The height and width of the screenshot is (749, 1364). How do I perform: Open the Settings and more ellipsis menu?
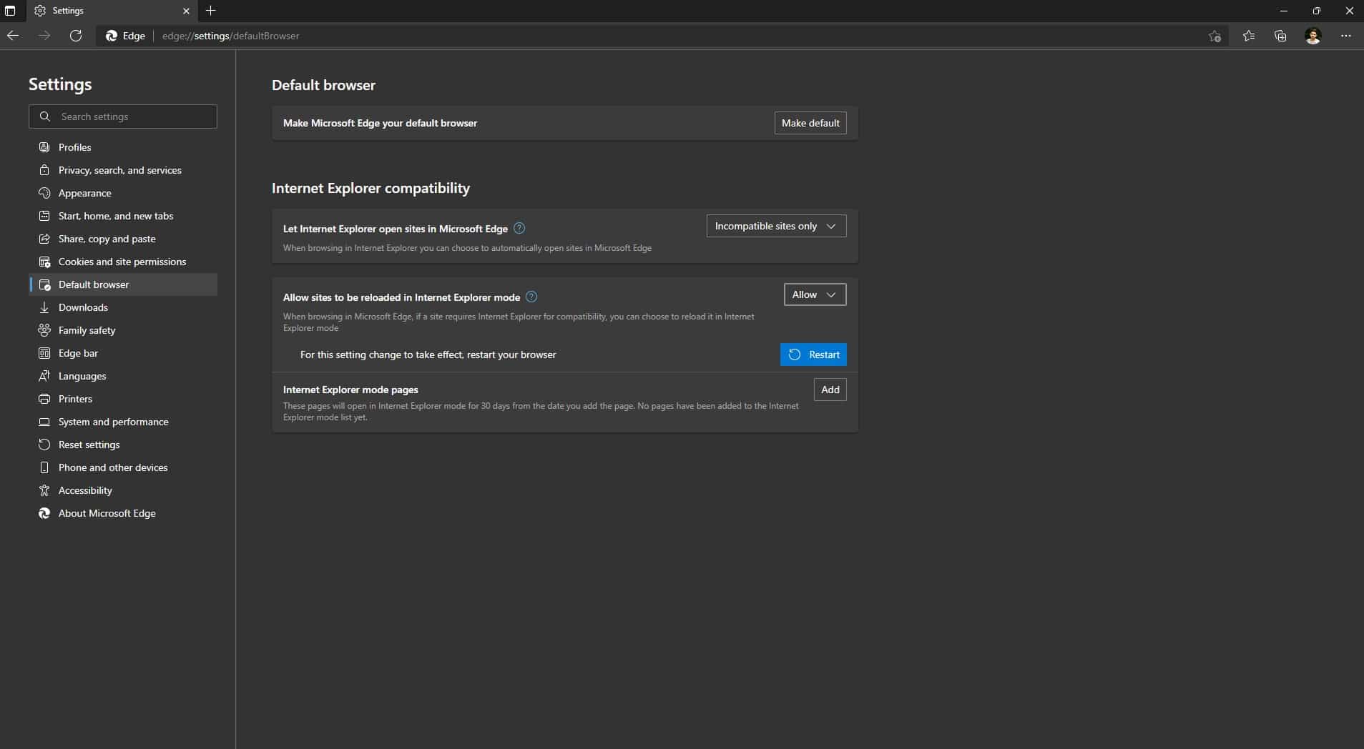pyautogui.click(x=1346, y=36)
